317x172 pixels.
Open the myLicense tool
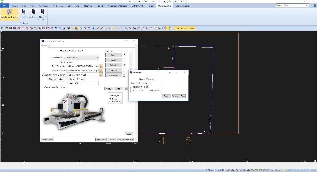tap(23, 14)
